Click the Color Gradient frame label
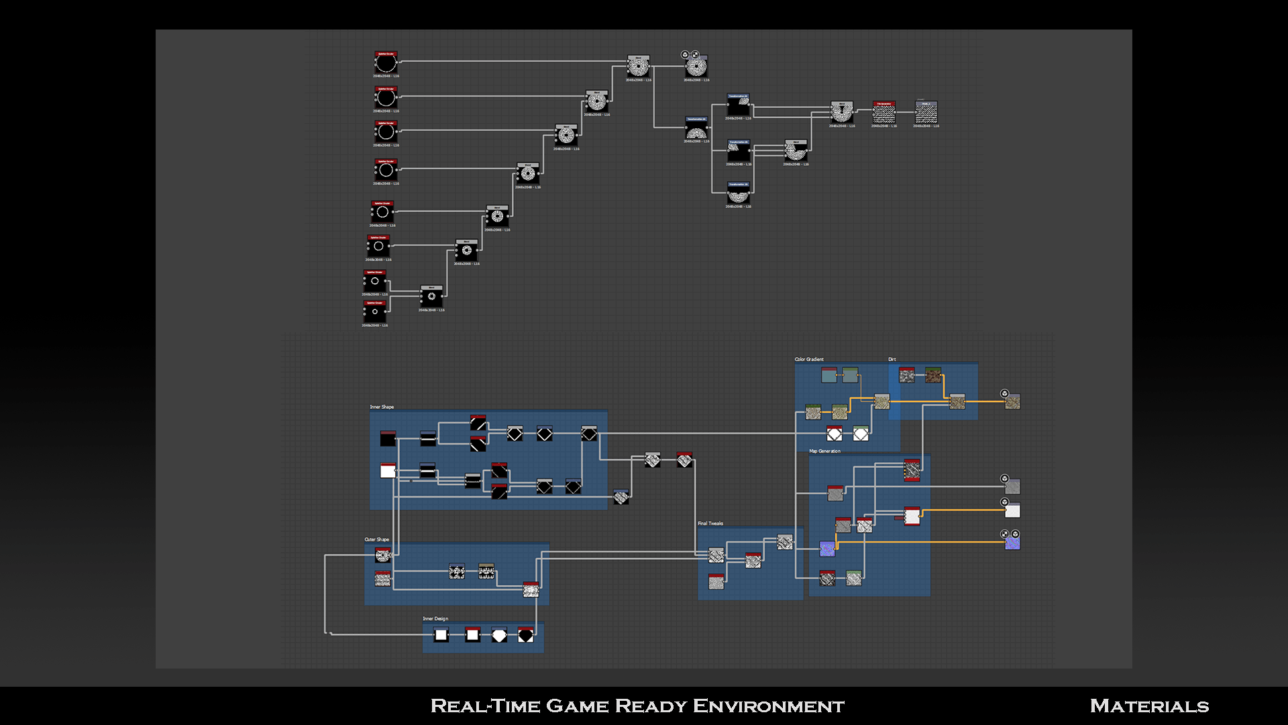The width and height of the screenshot is (1288, 725). [808, 359]
